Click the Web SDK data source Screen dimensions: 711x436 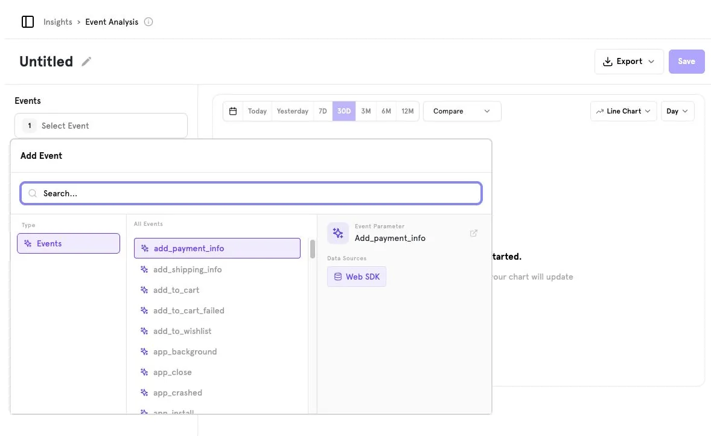click(357, 277)
